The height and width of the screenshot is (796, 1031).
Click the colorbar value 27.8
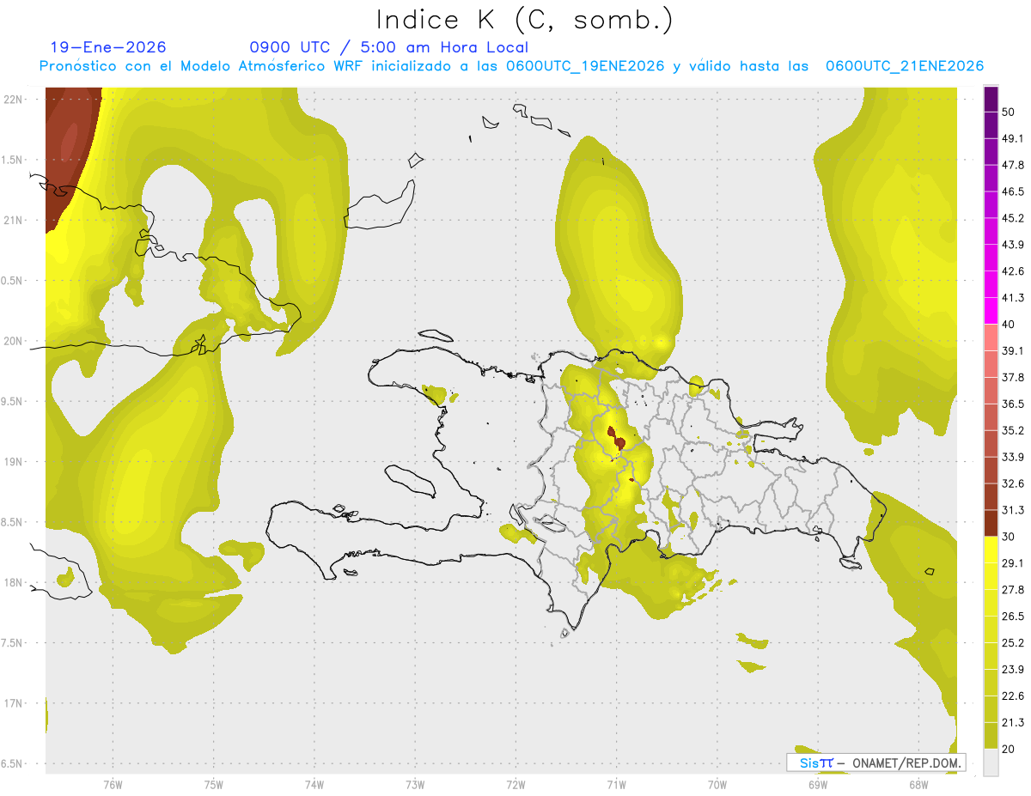click(x=1013, y=590)
